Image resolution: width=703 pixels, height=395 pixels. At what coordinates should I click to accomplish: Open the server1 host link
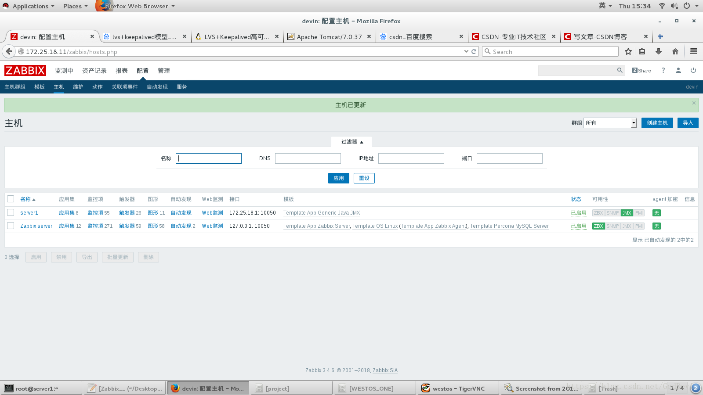[x=29, y=213]
